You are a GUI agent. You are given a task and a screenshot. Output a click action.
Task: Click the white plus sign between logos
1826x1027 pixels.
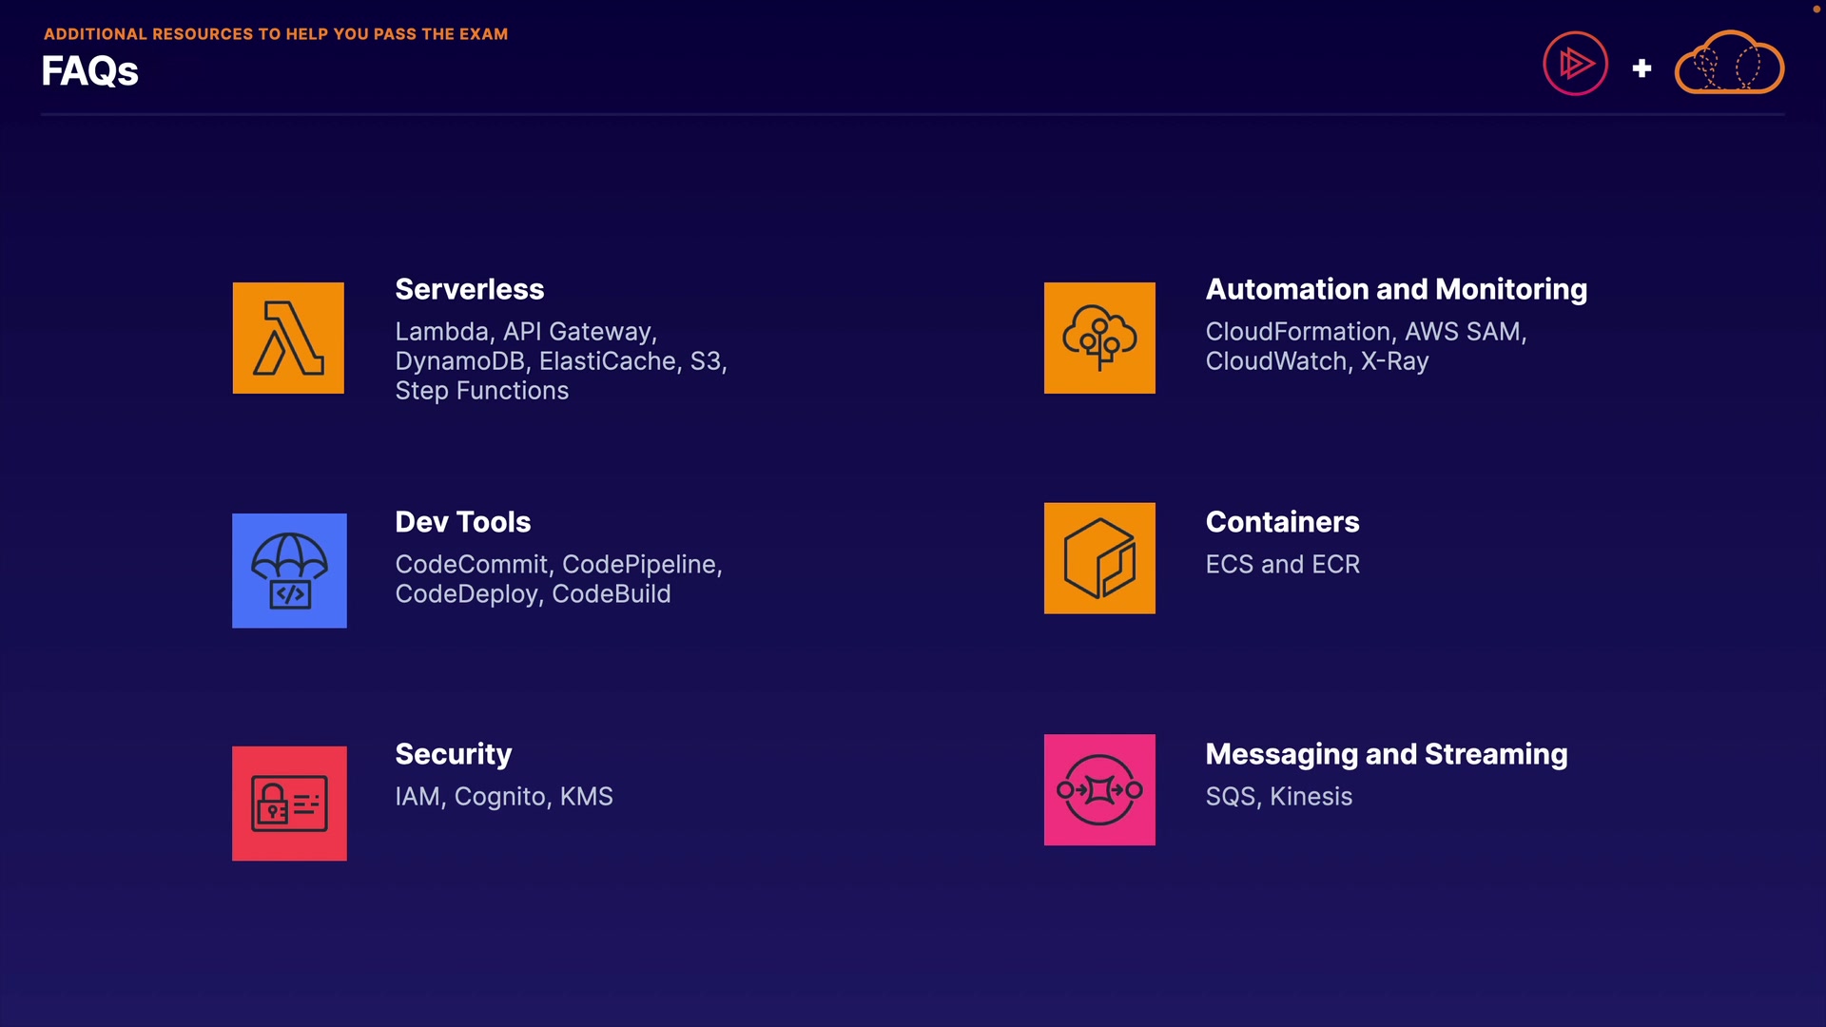tap(1641, 68)
